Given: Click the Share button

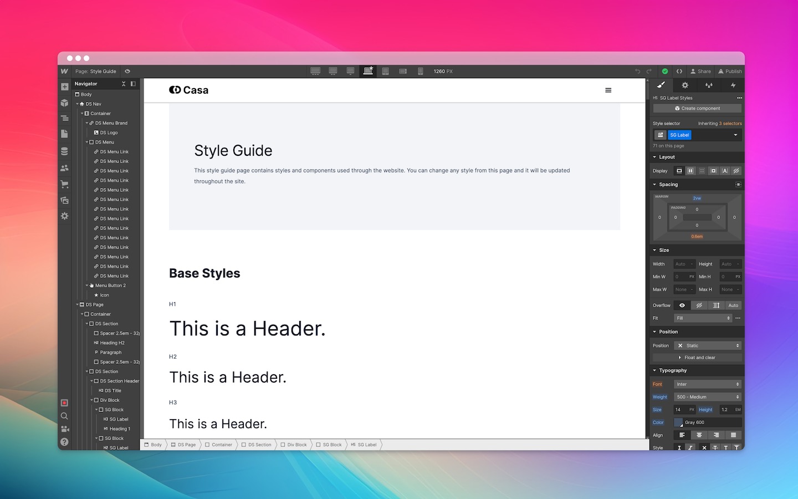Looking at the screenshot, I should 700,71.
